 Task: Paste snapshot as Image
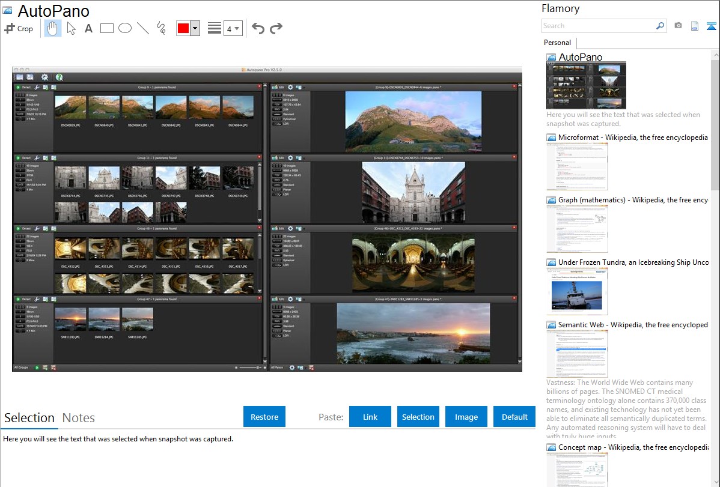point(466,417)
